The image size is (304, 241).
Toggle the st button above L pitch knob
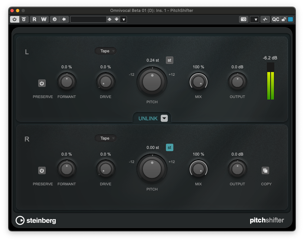coord(169,60)
